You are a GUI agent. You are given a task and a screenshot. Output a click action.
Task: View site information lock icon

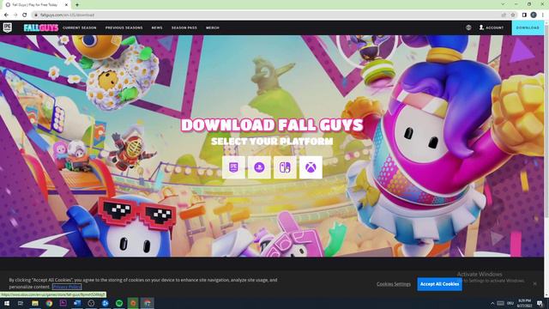(x=36, y=15)
